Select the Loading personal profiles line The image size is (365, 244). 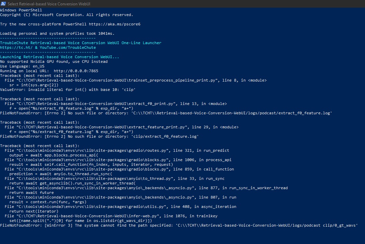click(57, 33)
